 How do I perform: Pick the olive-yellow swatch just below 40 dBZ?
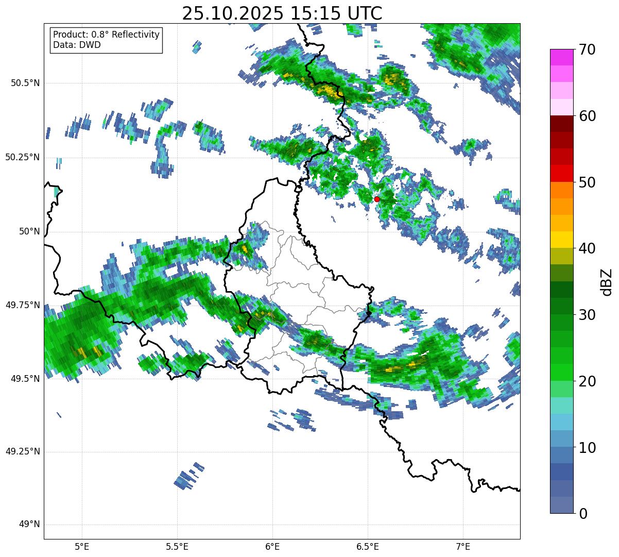pyautogui.click(x=561, y=256)
